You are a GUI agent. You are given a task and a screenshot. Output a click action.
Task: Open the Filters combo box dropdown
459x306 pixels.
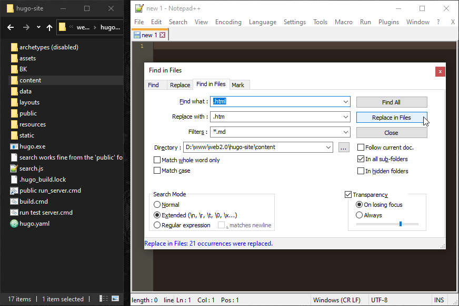(x=345, y=132)
